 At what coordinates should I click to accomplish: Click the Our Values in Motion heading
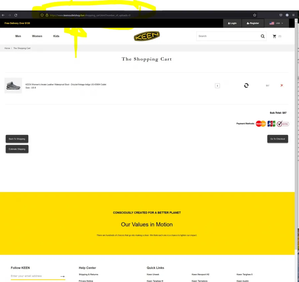coord(147,224)
